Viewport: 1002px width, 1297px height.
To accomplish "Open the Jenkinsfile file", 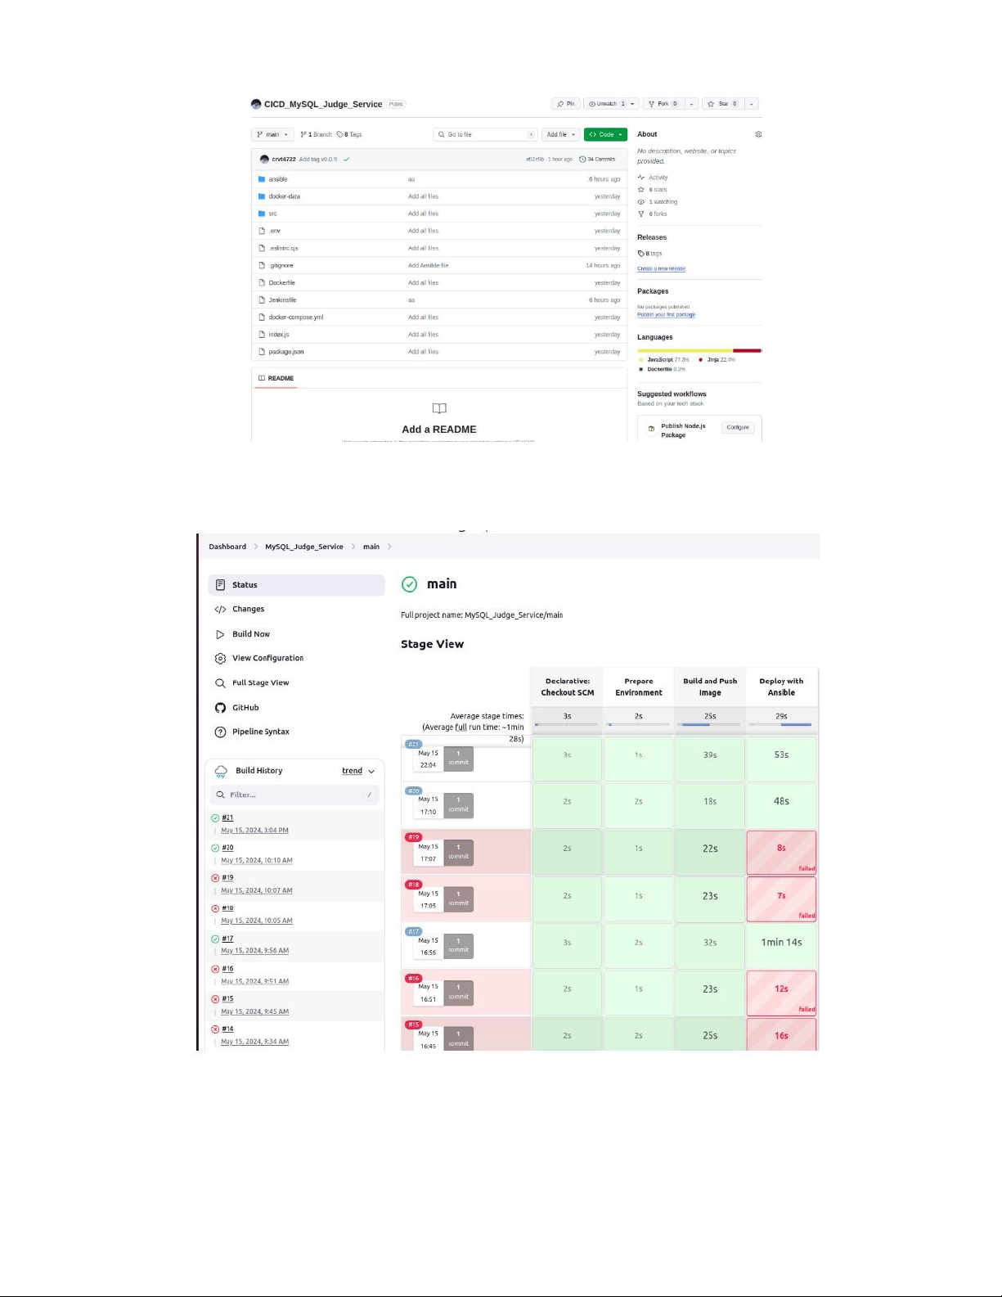I will point(282,299).
